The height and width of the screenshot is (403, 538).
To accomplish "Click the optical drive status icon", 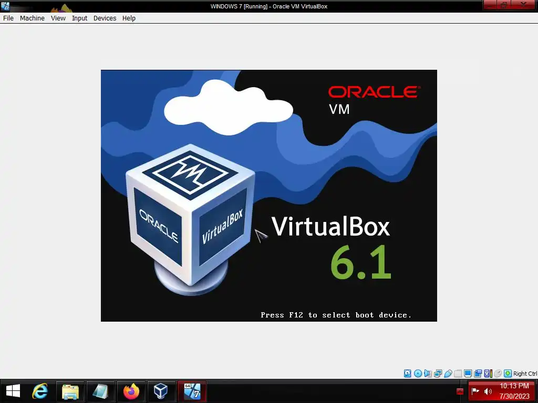I will 418,374.
